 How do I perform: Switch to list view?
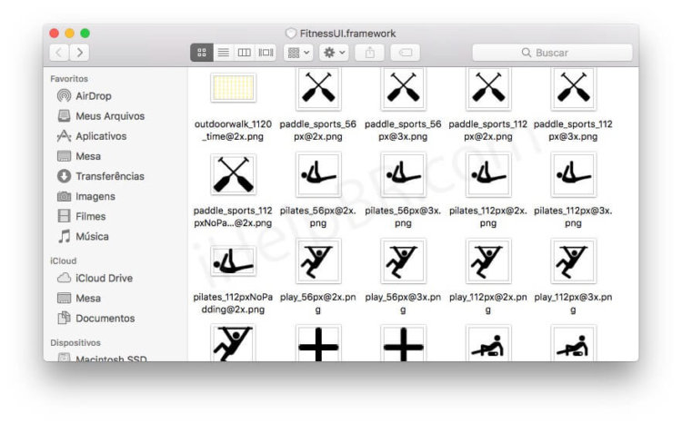click(x=224, y=53)
